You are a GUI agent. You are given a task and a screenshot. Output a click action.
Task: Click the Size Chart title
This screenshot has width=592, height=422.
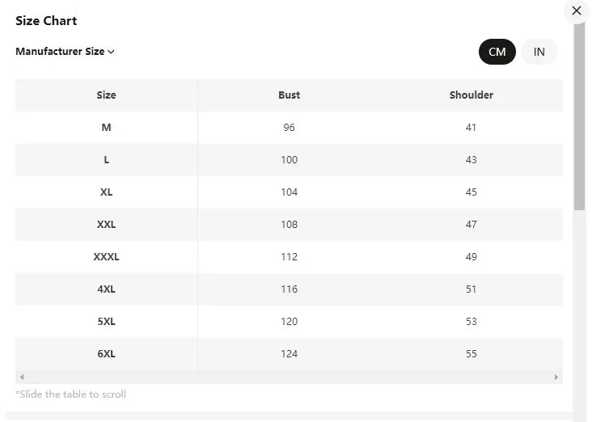tap(46, 21)
